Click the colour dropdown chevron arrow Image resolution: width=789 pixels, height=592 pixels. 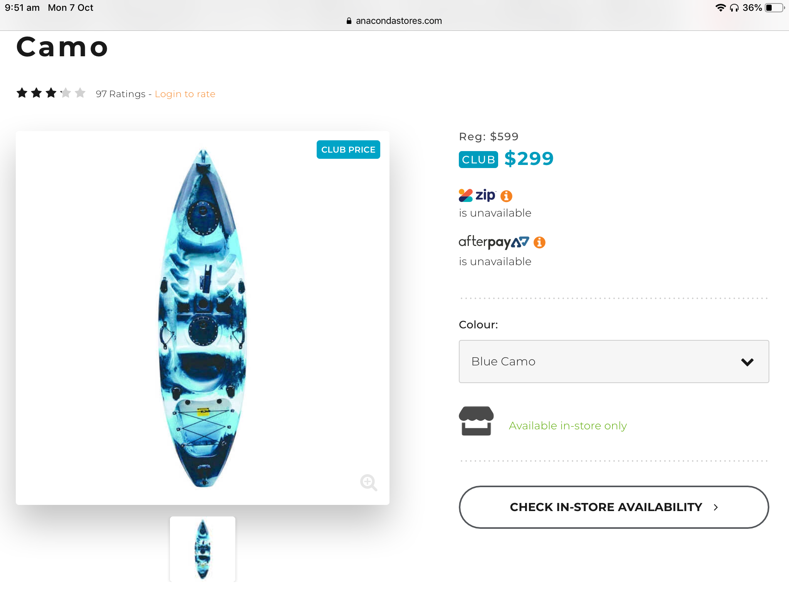(747, 362)
